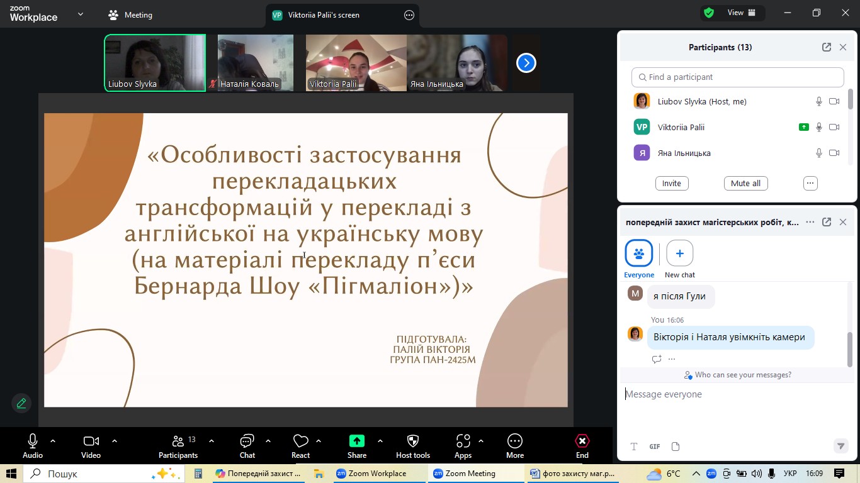860x483 pixels.
Task: Open the View dropdown menu
Action: pos(742,13)
